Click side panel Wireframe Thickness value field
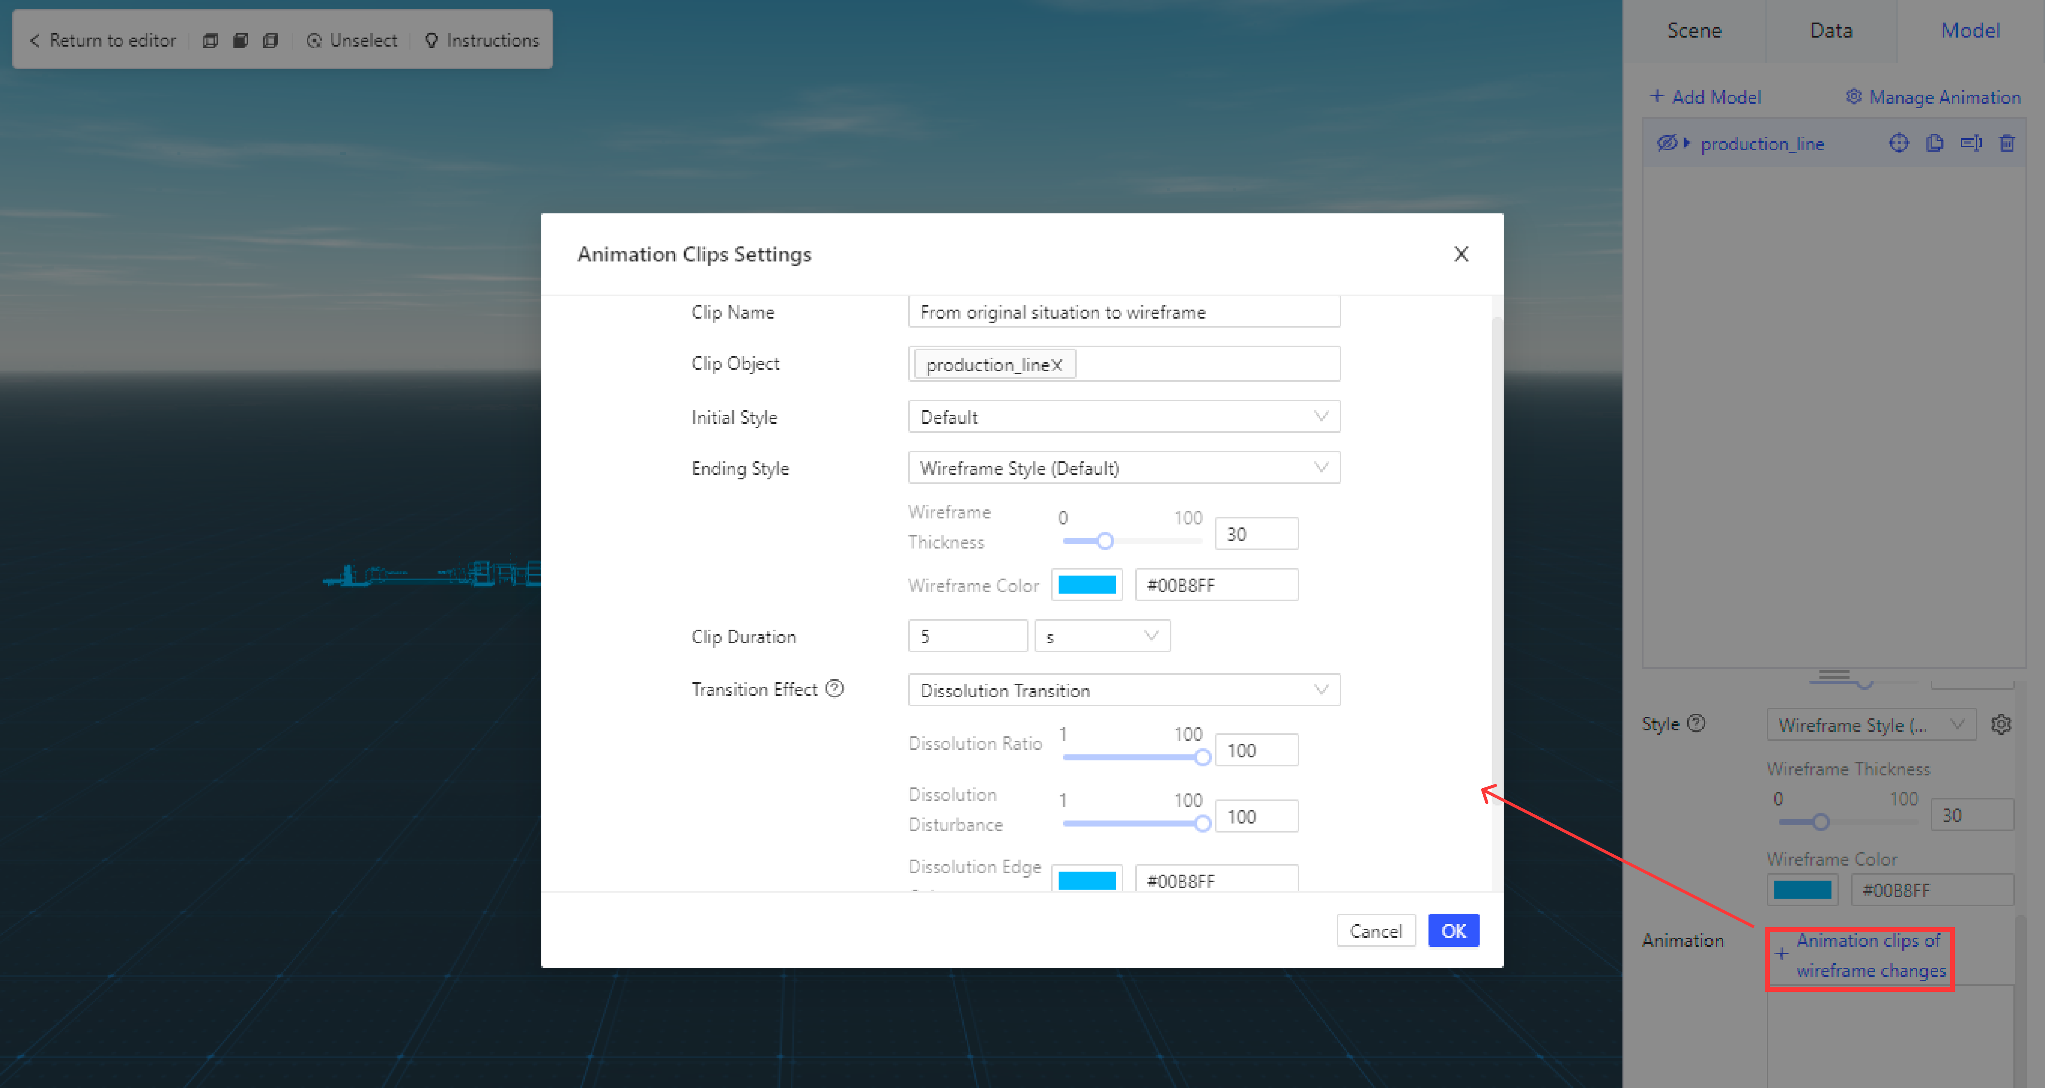Viewport: 2045px width, 1088px height. point(1972,815)
